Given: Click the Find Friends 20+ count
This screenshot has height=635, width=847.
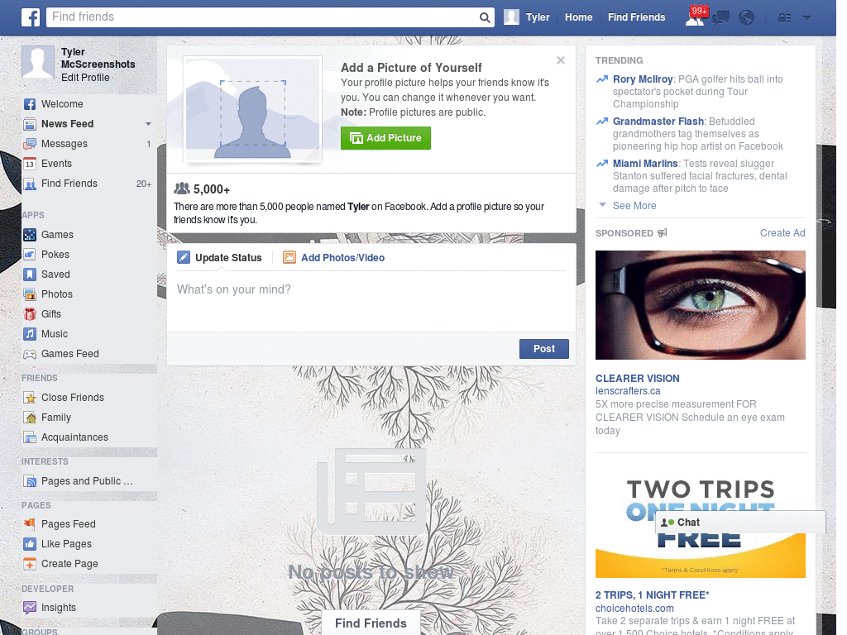Looking at the screenshot, I should tap(144, 184).
